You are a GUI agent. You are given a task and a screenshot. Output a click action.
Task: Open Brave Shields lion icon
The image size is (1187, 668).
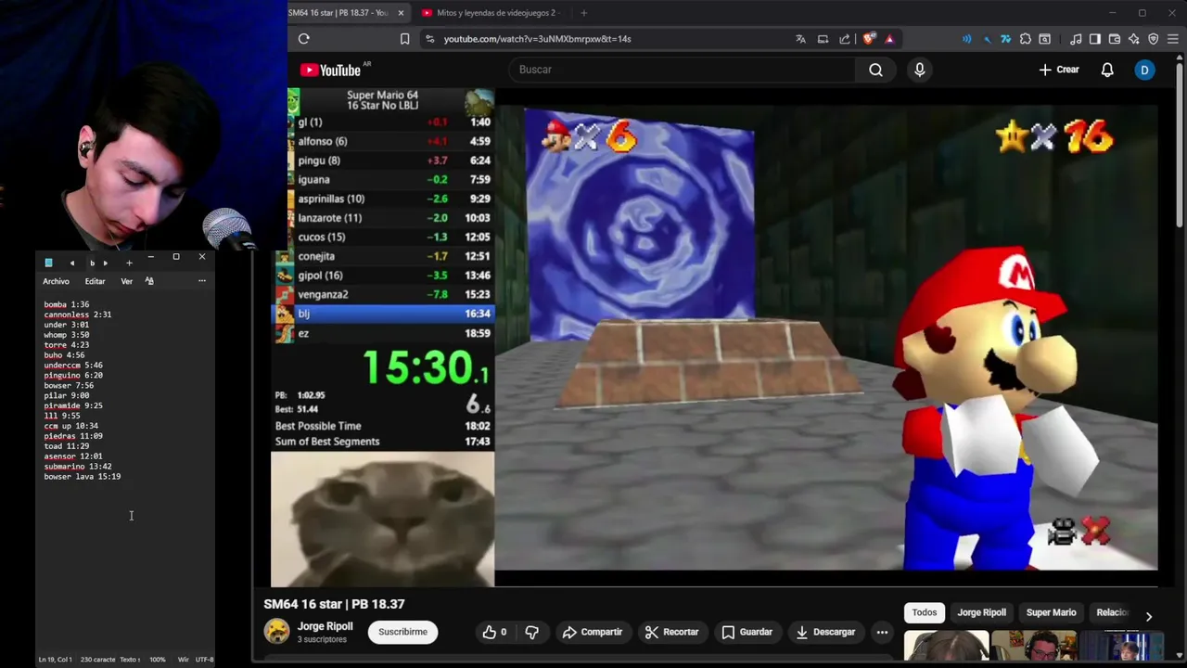[x=869, y=39]
